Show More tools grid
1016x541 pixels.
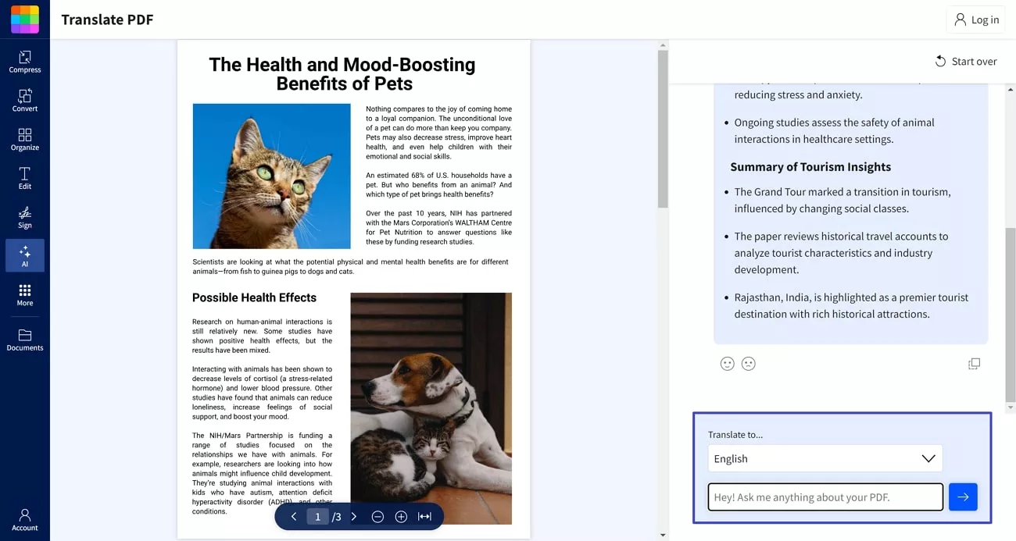pos(25,294)
